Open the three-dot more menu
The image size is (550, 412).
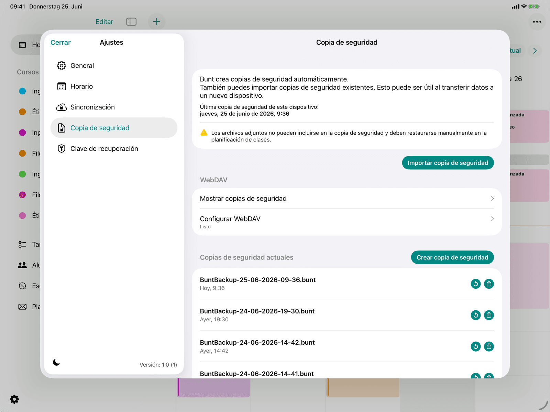coord(537,22)
